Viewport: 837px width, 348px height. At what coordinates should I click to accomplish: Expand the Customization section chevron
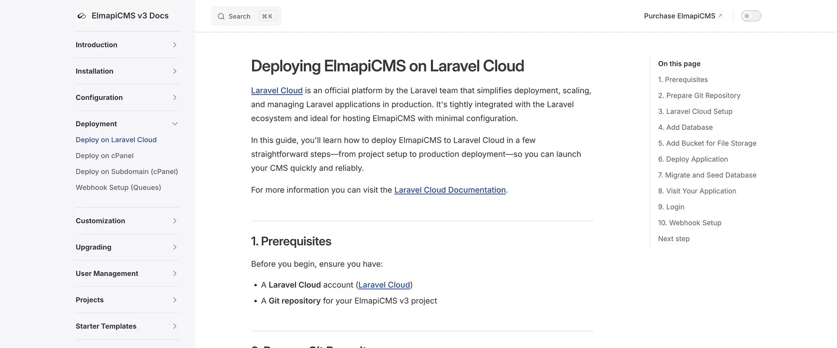point(175,221)
